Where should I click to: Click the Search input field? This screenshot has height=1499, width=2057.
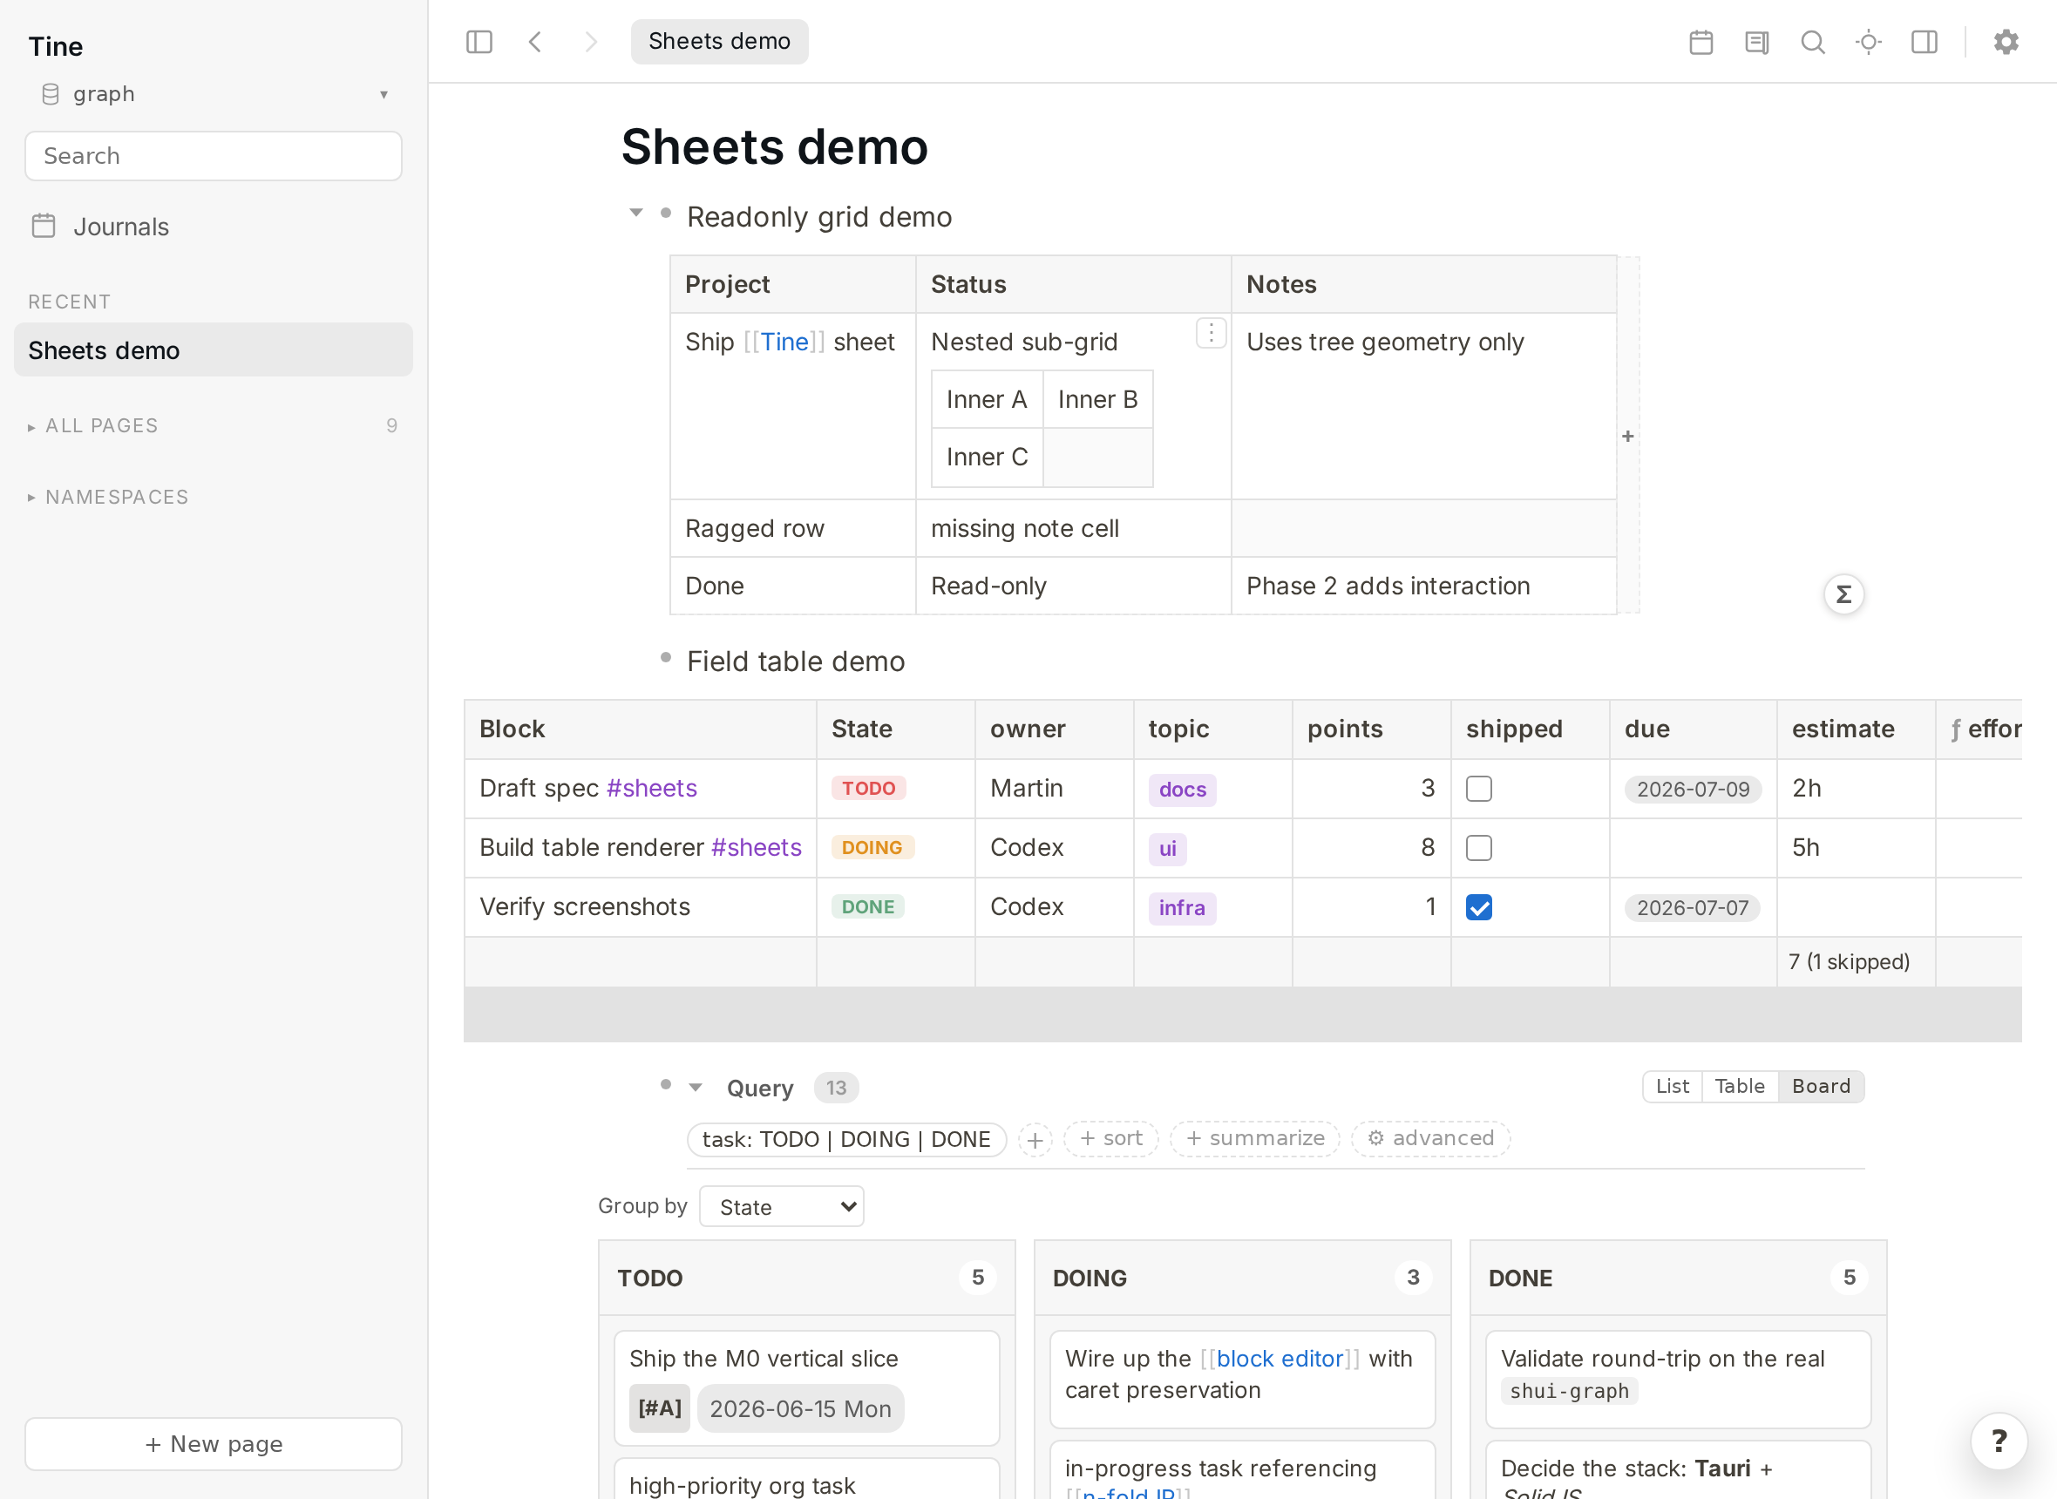214,156
